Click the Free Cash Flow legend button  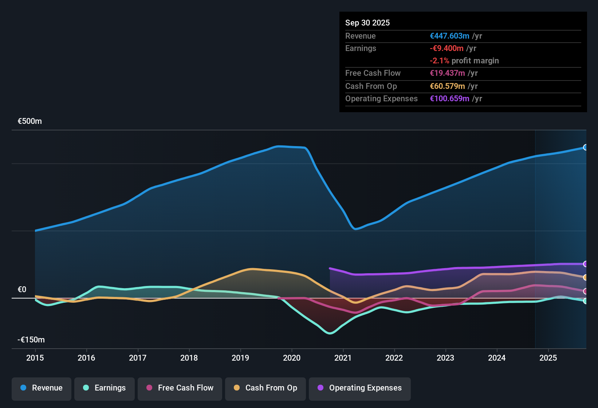tap(180, 388)
